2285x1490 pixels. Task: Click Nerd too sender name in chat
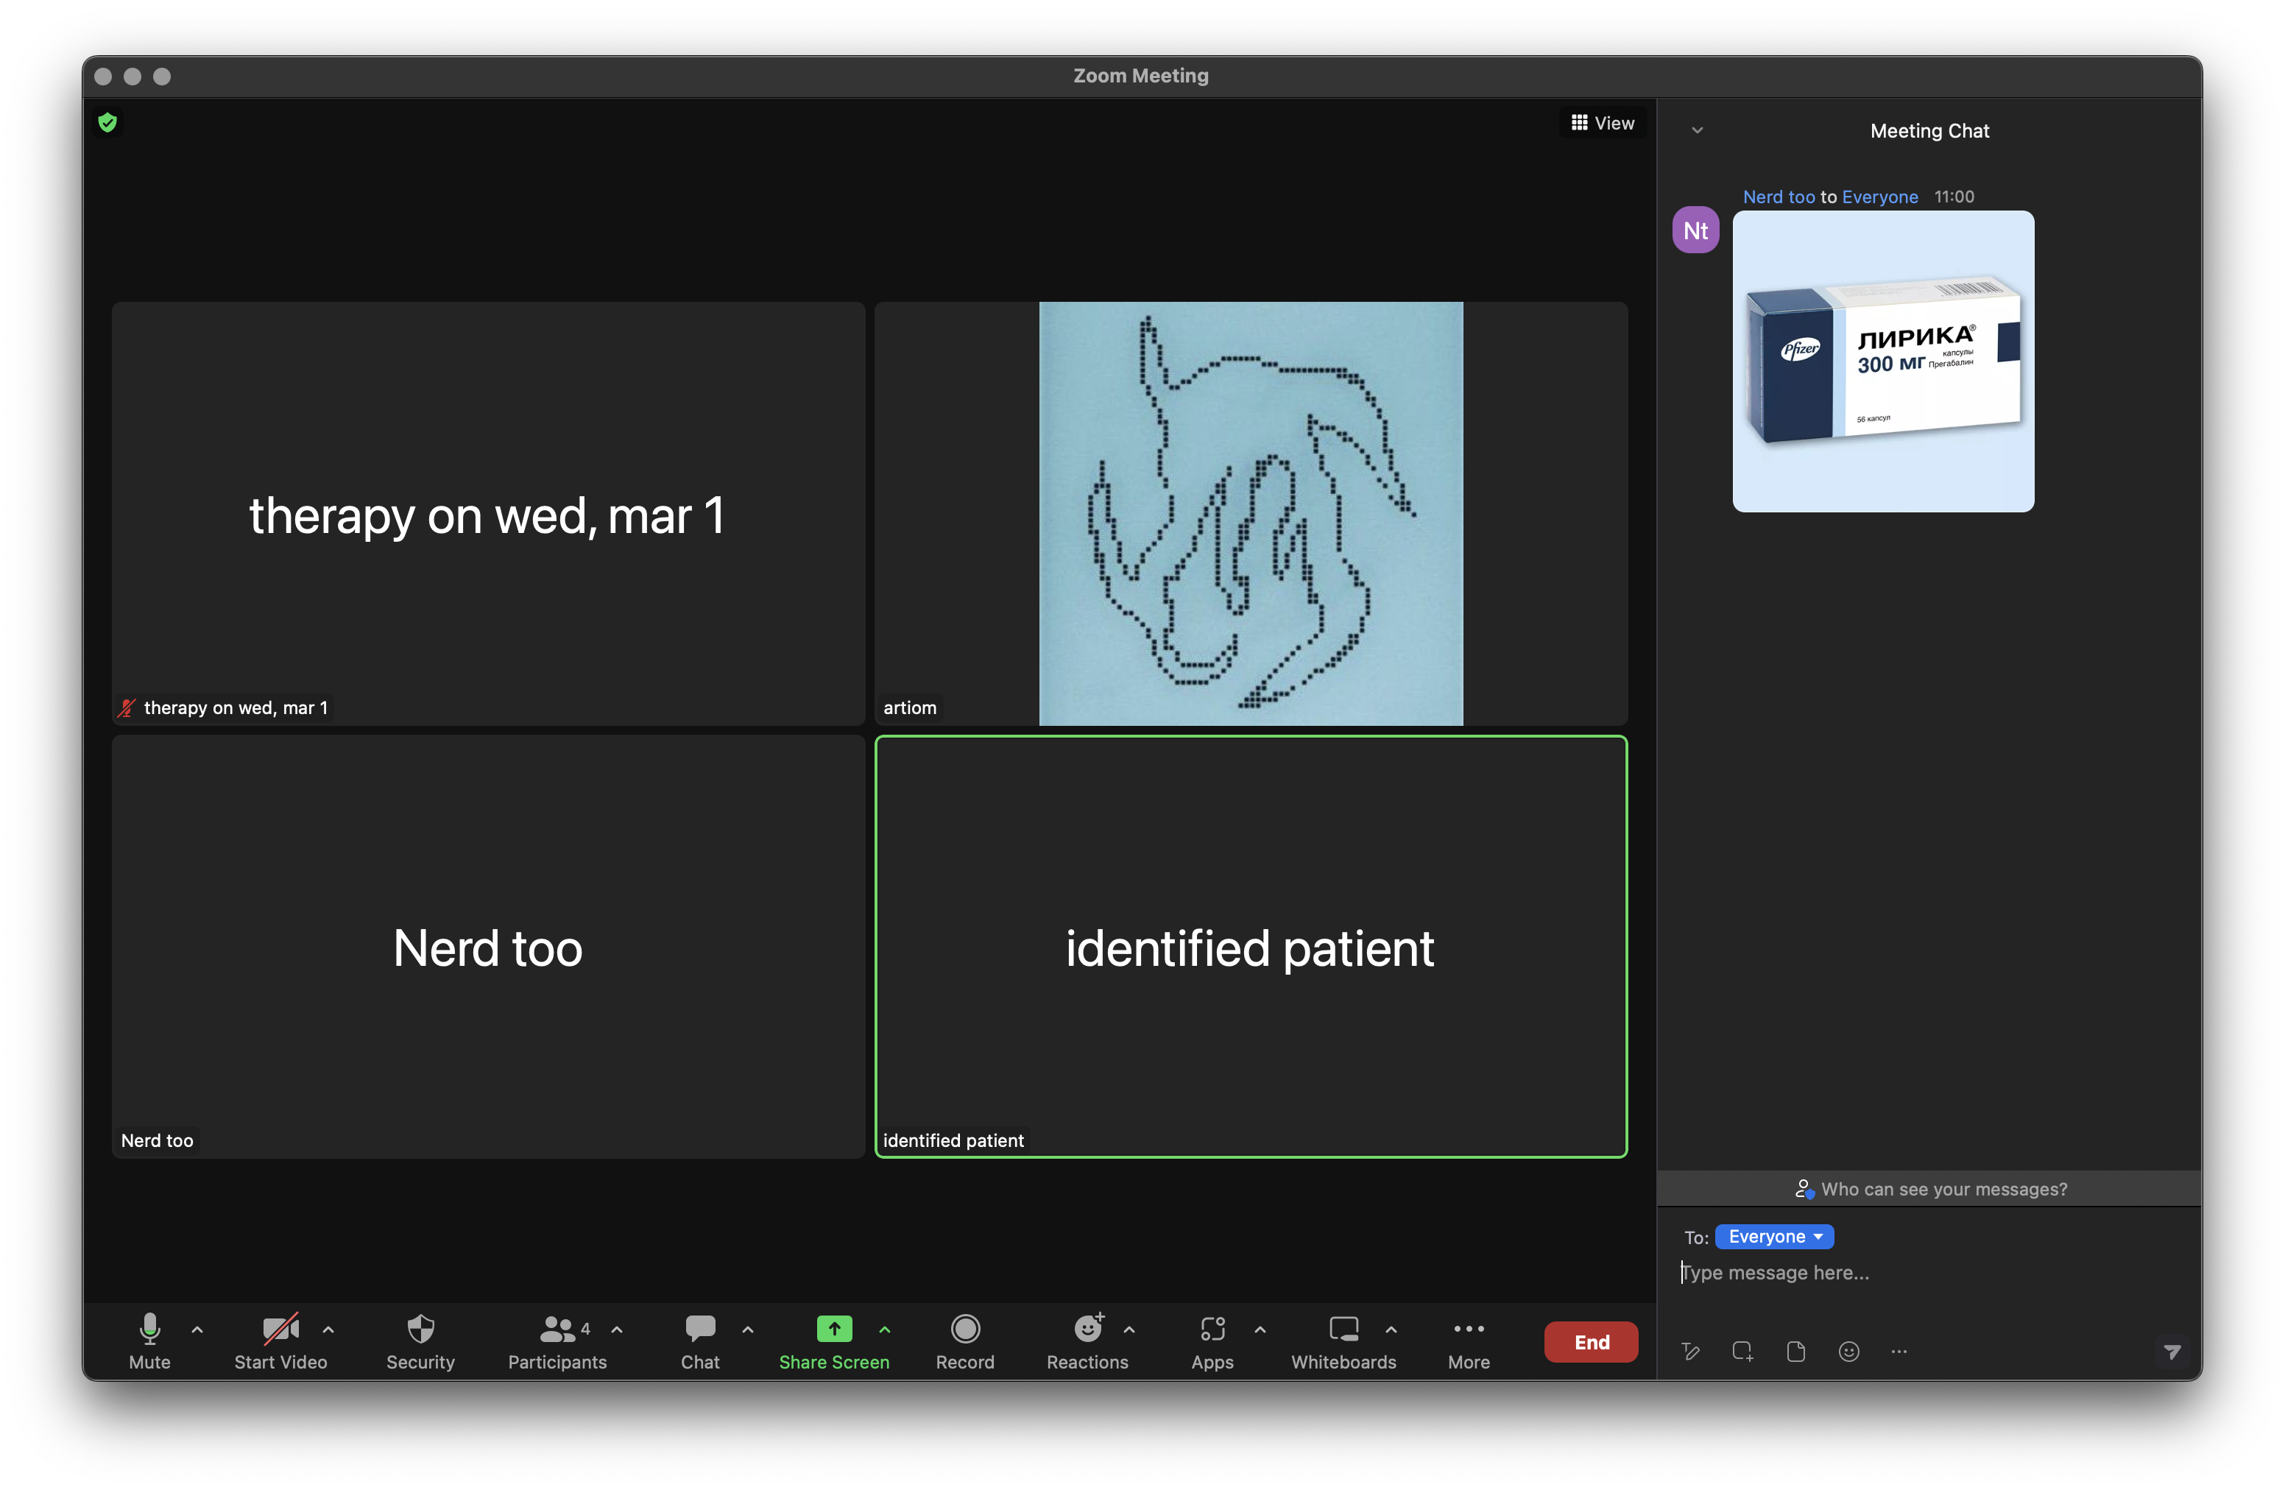coord(1779,197)
